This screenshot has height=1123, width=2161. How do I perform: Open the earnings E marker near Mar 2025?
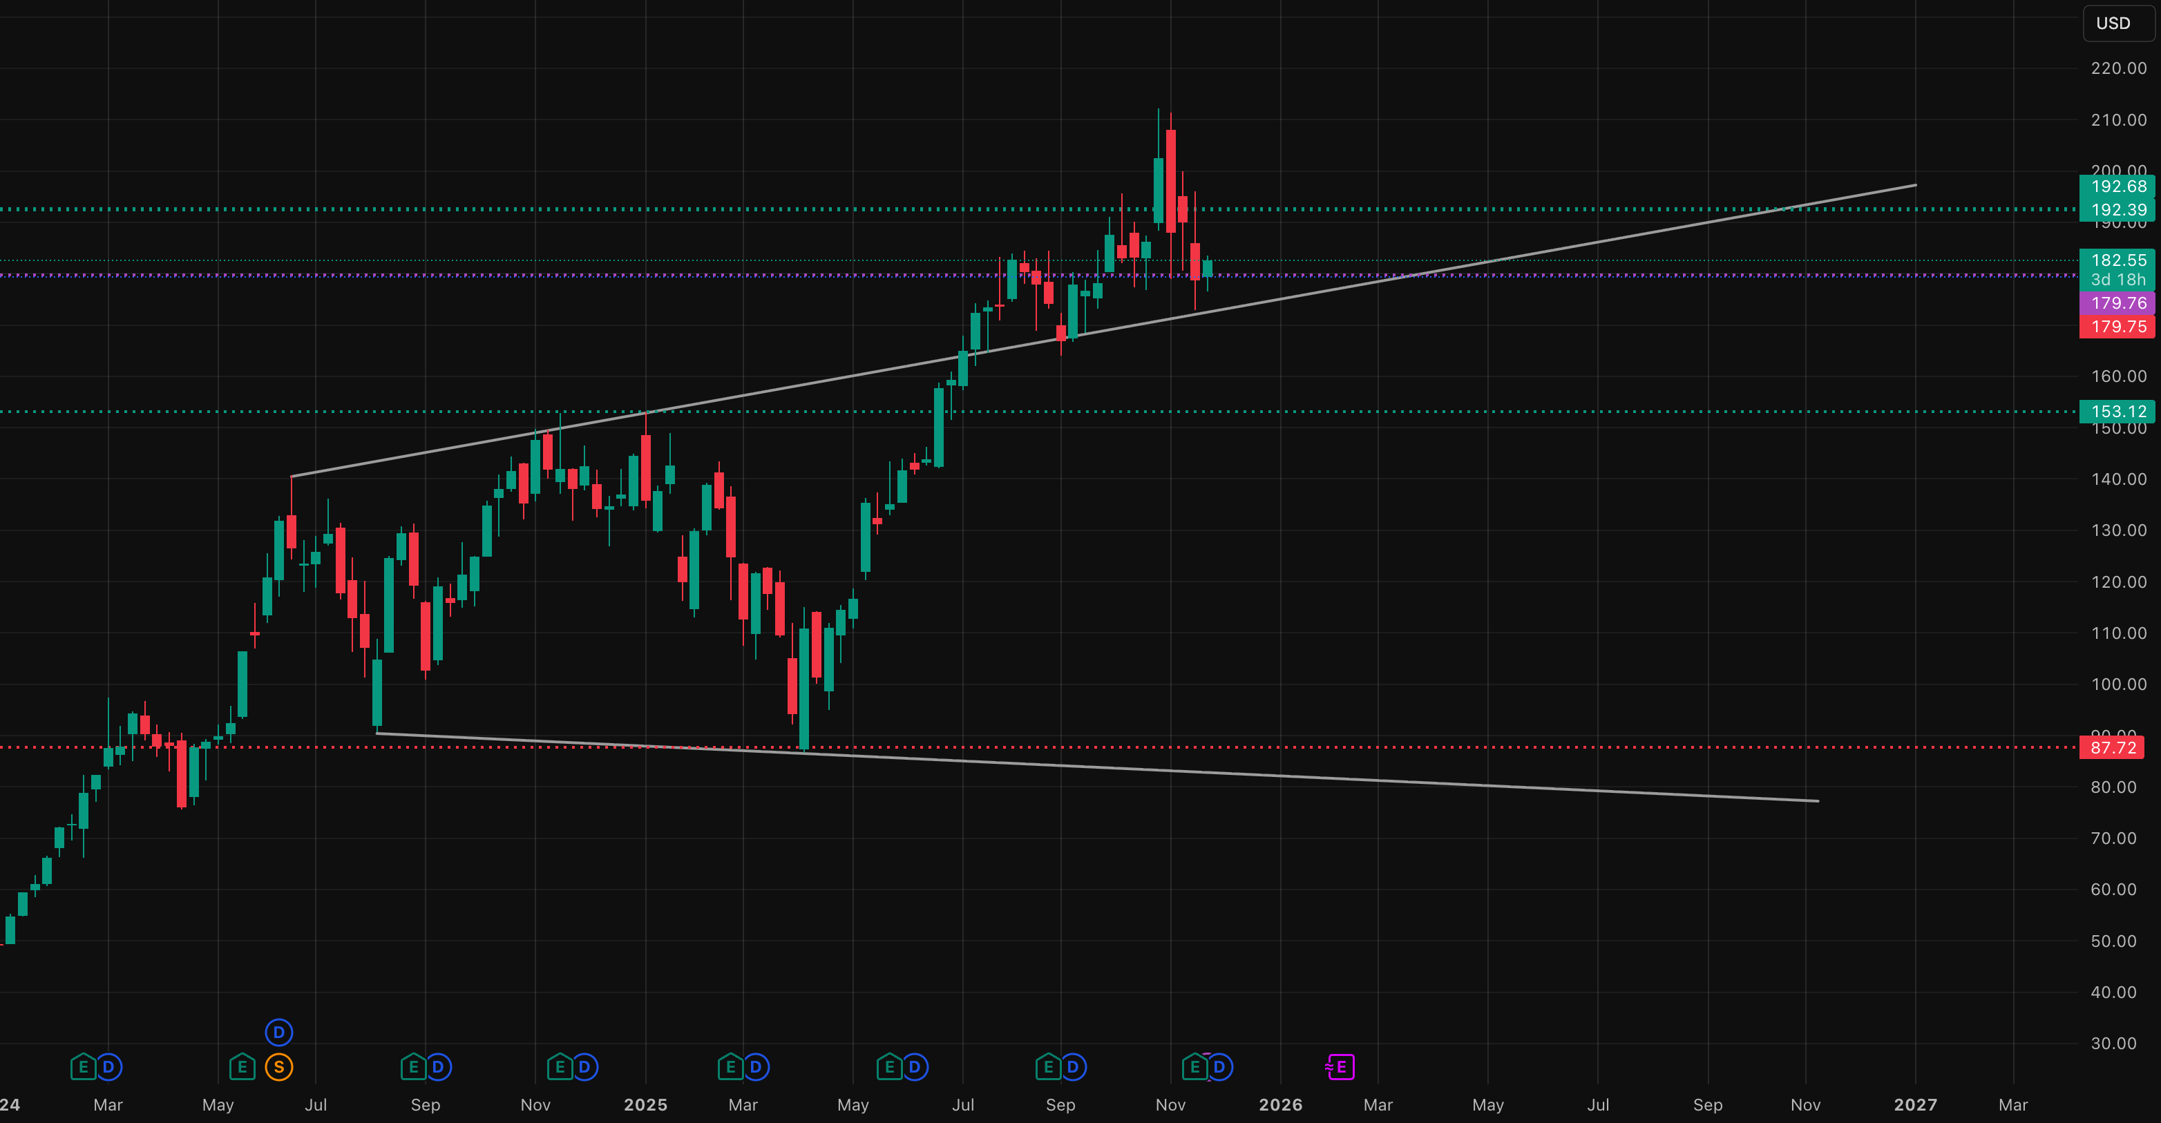[730, 1067]
